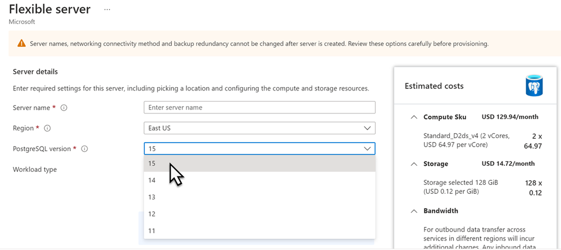Click the info icon beside PostgreSQL version
561x250 pixels.
[x=84, y=149]
